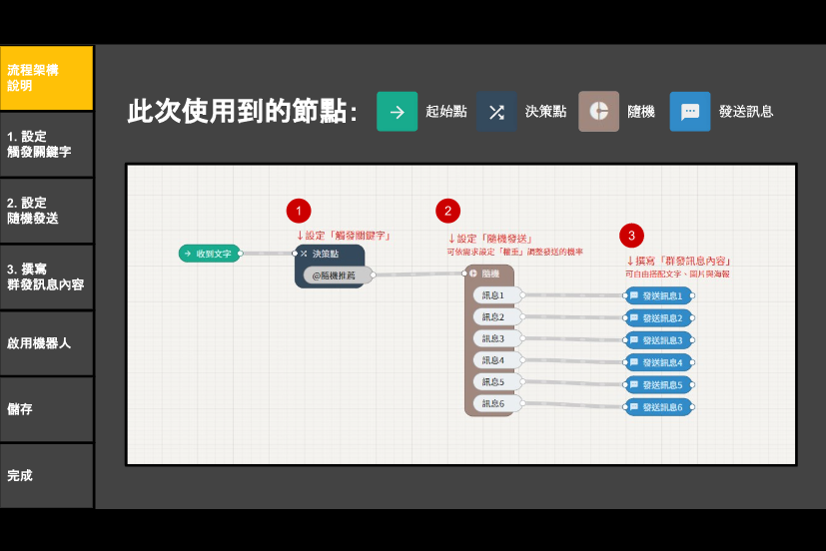Viewport: 826px width, 551px height.
Task: Select the 收到文字 start node
Action: click(x=210, y=254)
